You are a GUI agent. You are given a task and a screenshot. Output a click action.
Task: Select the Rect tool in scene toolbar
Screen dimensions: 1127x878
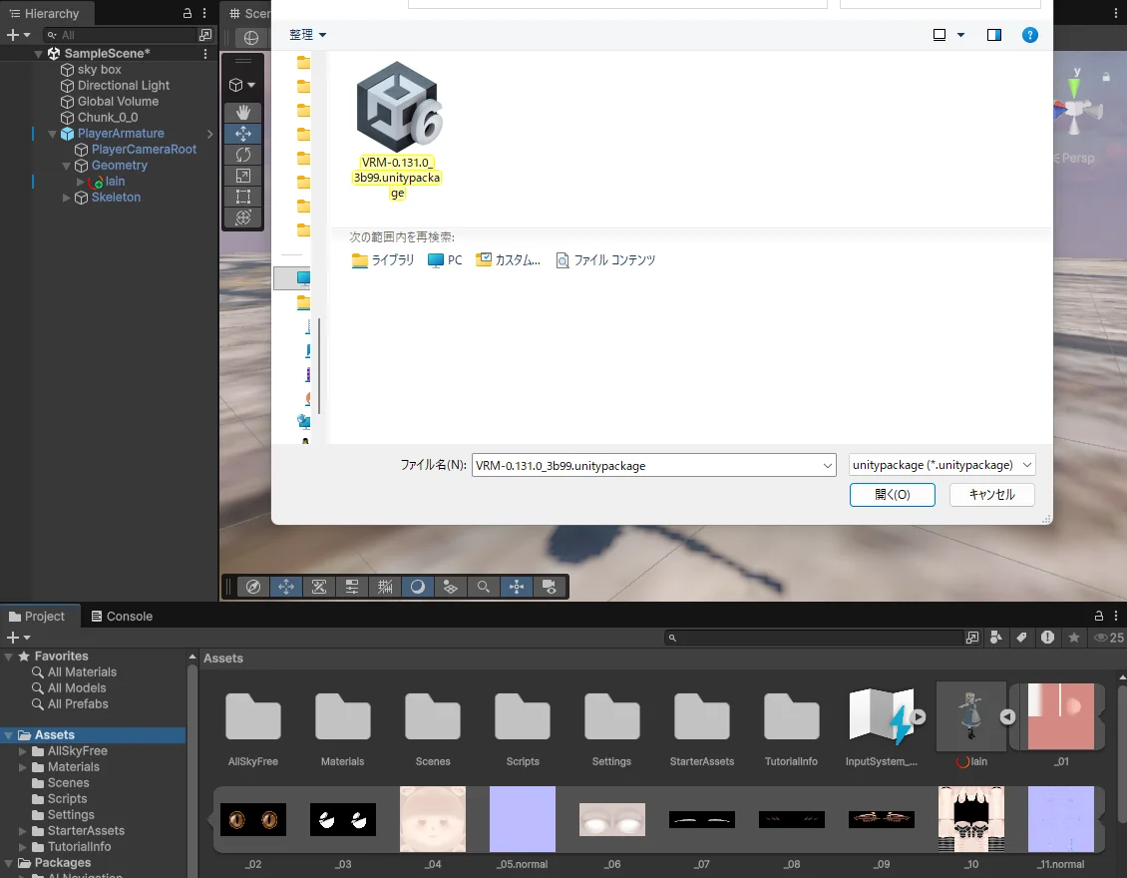(x=243, y=197)
